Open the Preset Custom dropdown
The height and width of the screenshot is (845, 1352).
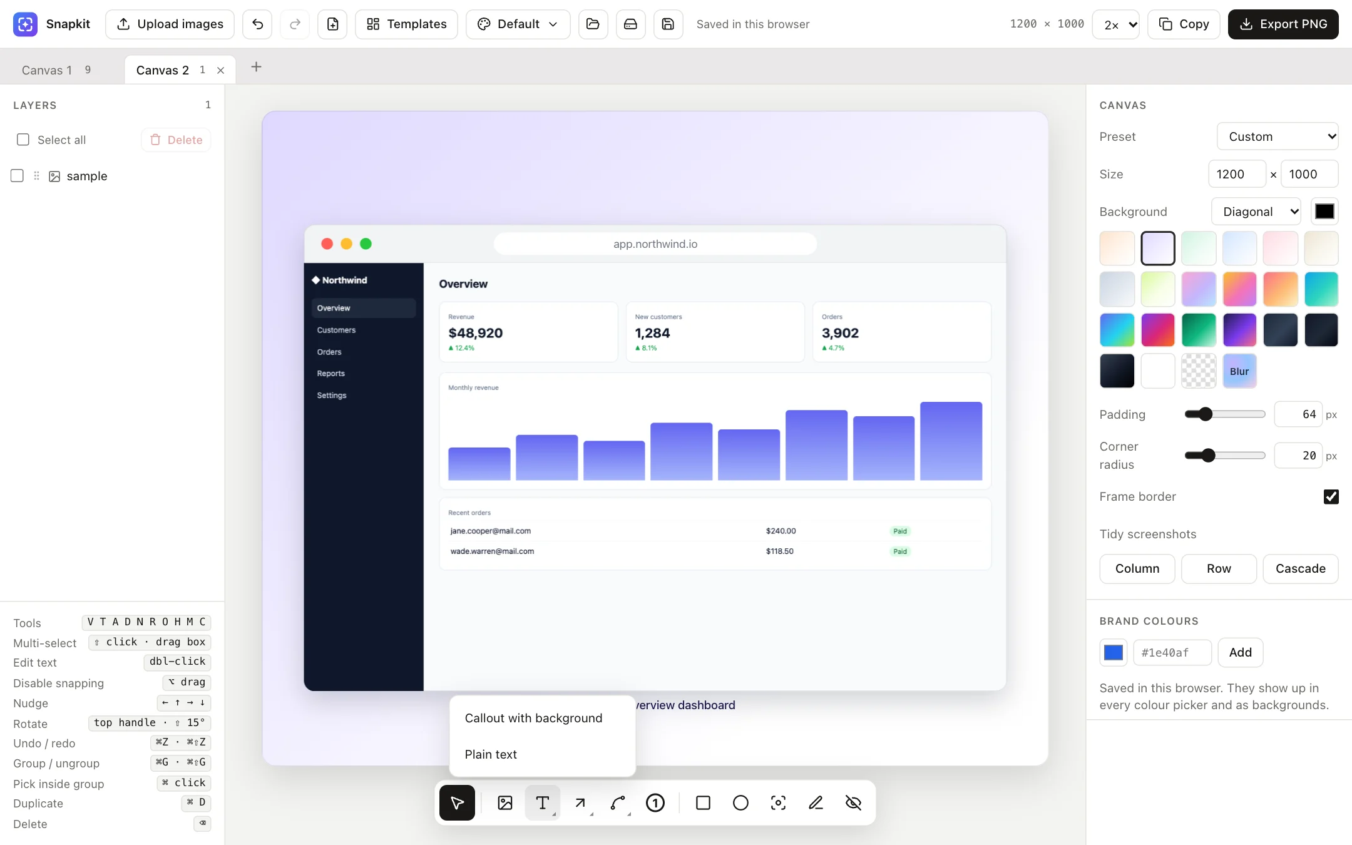click(1278, 136)
